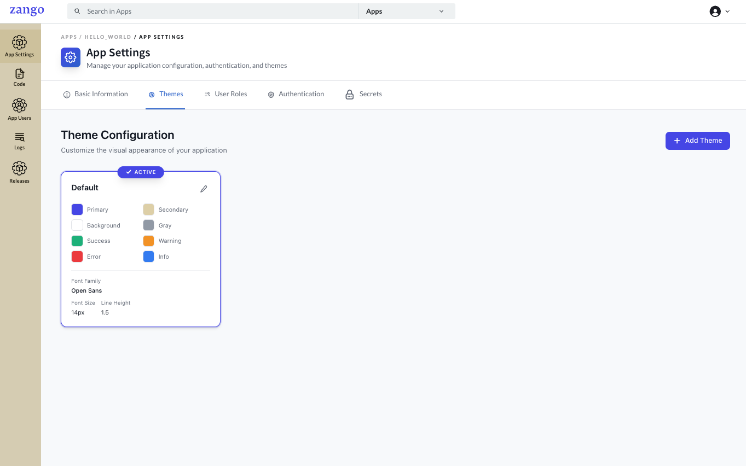Click the Add Theme button
746x466 pixels.
pyautogui.click(x=697, y=141)
